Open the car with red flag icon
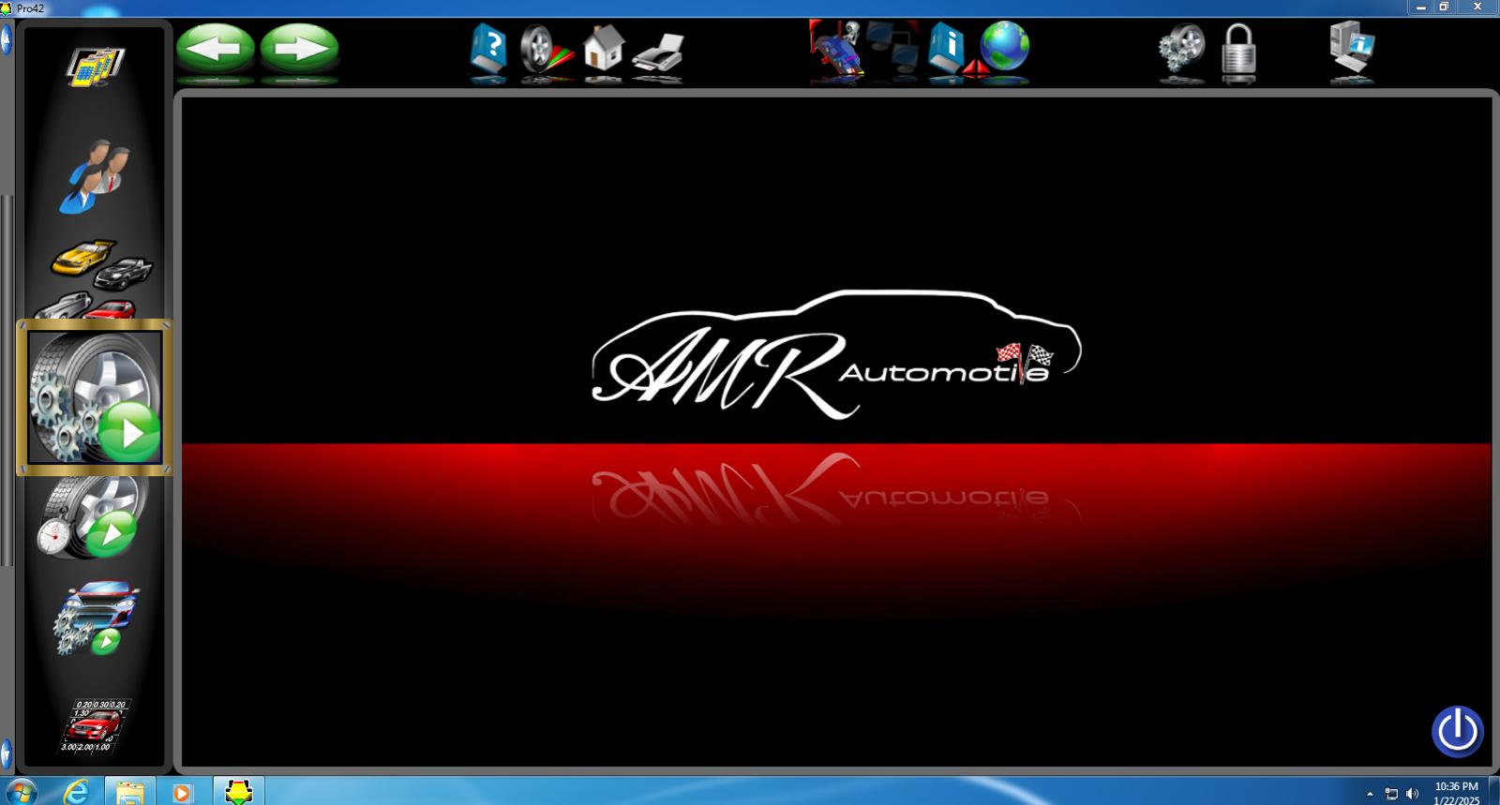 tap(835, 49)
